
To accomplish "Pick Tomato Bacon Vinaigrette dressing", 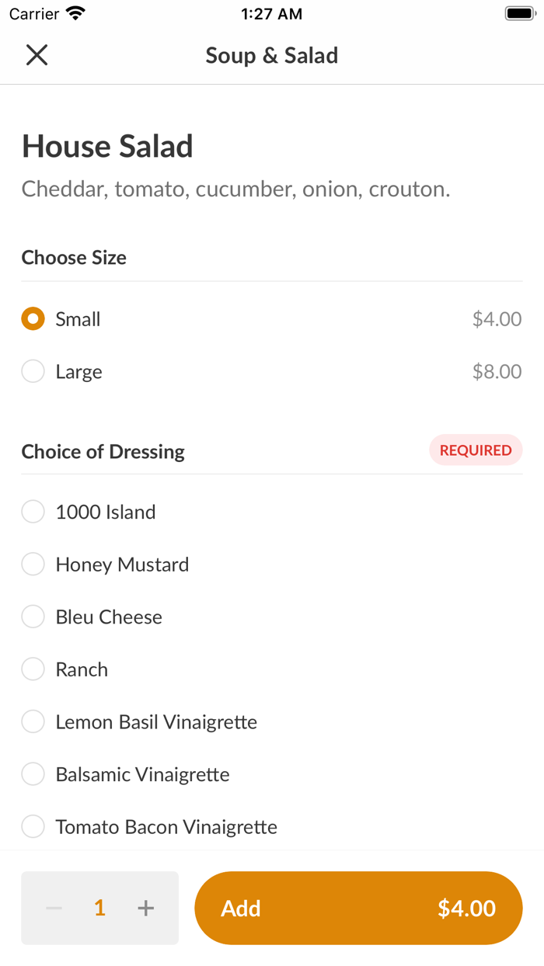I will click(33, 827).
